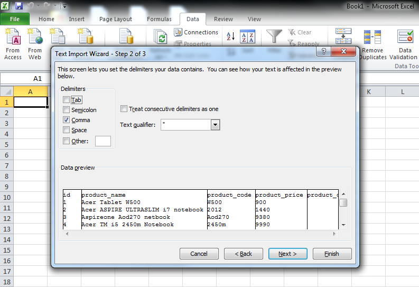
Task: Open the File tab
Action: click(x=14, y=19)
